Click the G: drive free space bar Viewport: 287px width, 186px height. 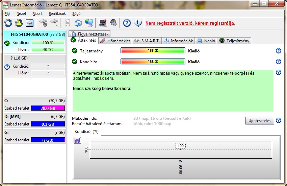click(x=48, y=140)
